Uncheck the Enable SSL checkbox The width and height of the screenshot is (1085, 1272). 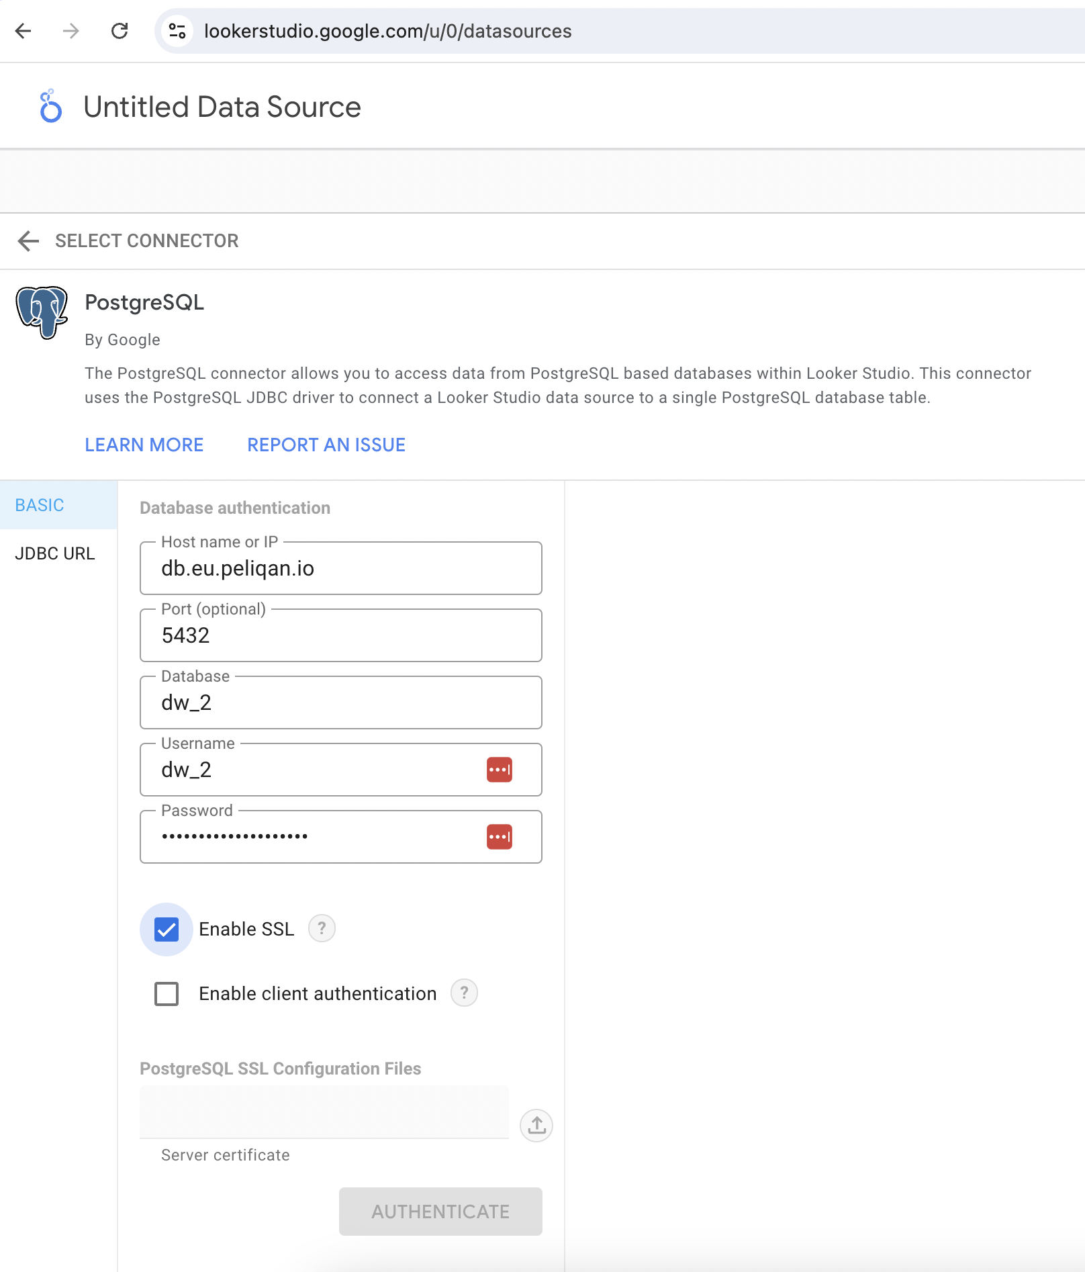[167, 929]
